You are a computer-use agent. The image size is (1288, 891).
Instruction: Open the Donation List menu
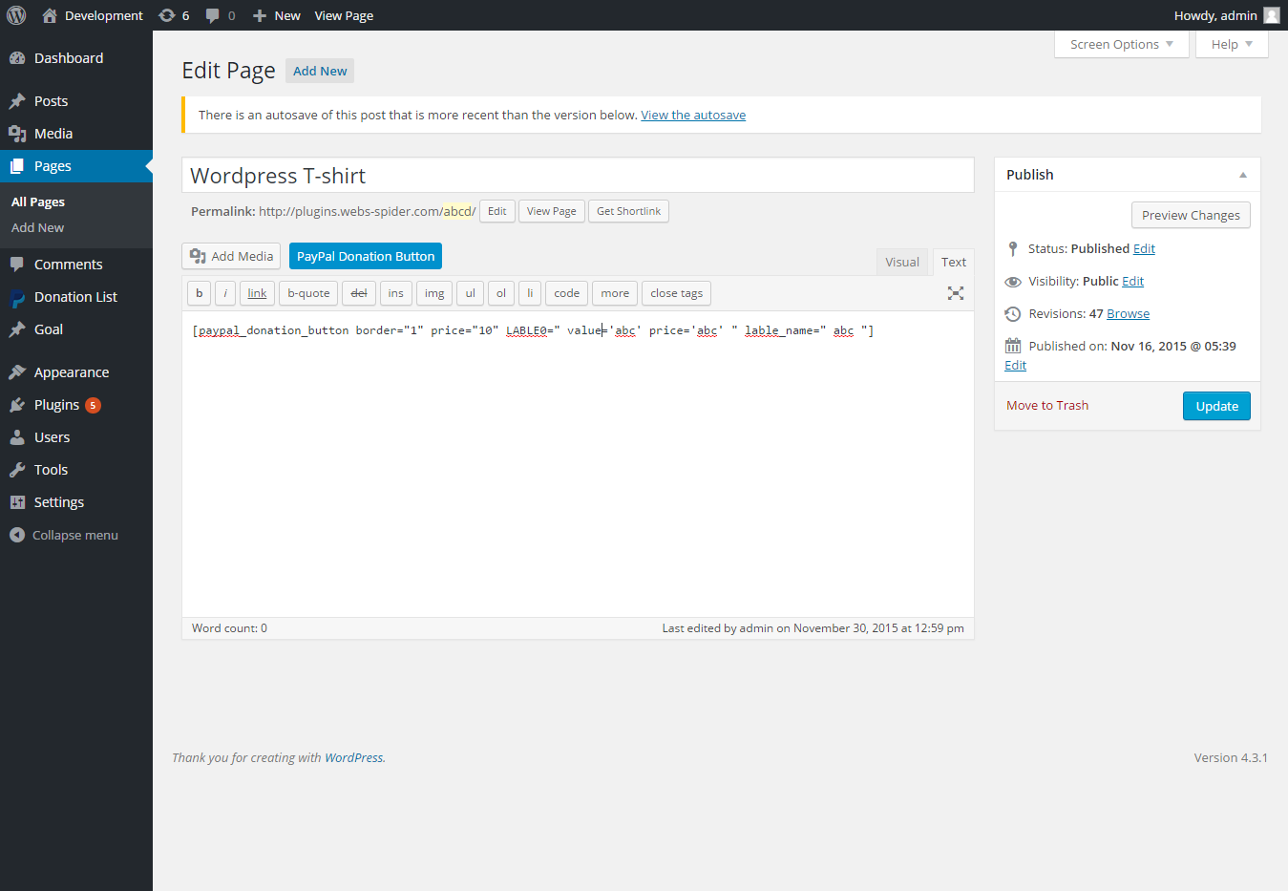click(x=76, y=297)
